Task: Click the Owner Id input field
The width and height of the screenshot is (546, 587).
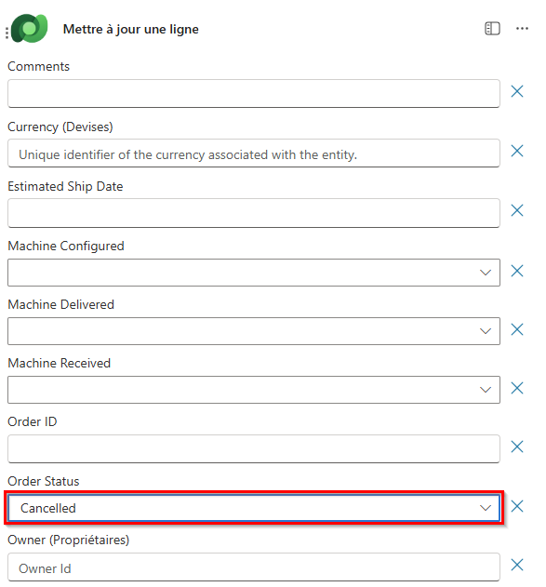Action: point(254,567)
